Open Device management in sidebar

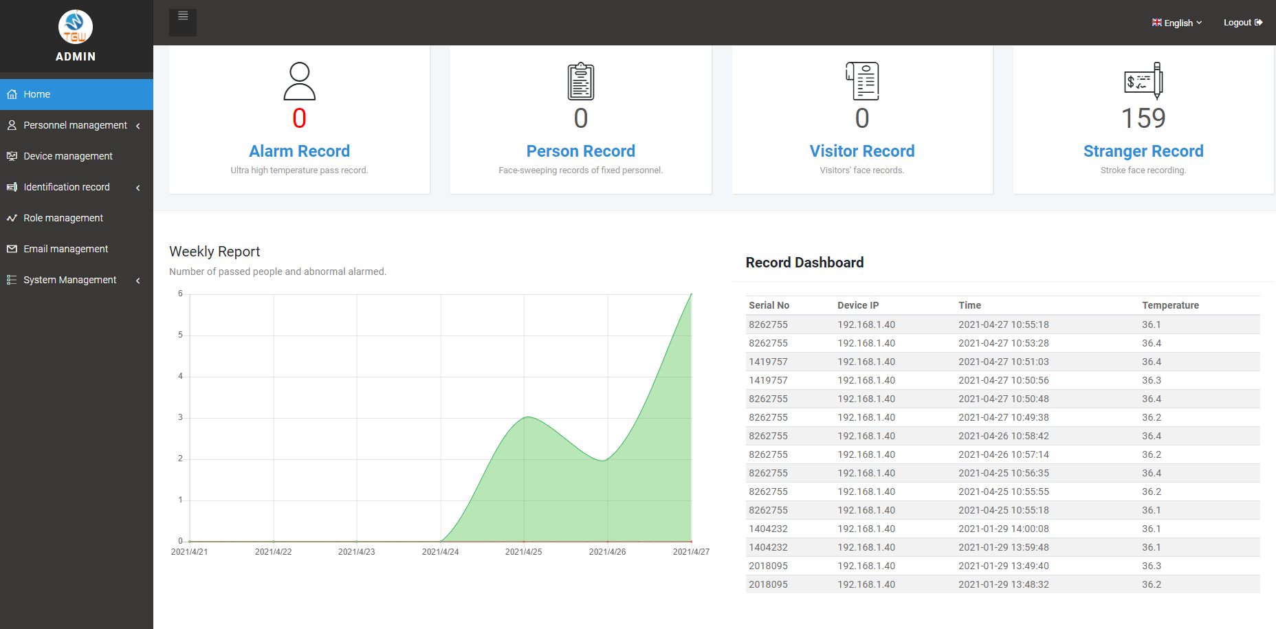(76, 156)
